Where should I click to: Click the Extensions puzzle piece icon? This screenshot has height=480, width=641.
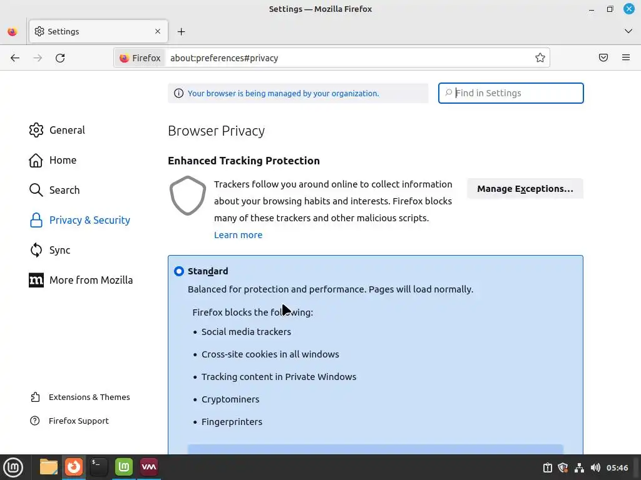tap(35, 397)
